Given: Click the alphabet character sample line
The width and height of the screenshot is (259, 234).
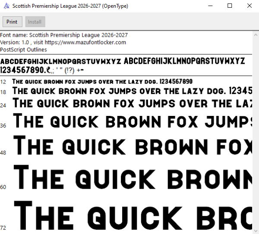Looking at the screenshot, I should point(123,61).
